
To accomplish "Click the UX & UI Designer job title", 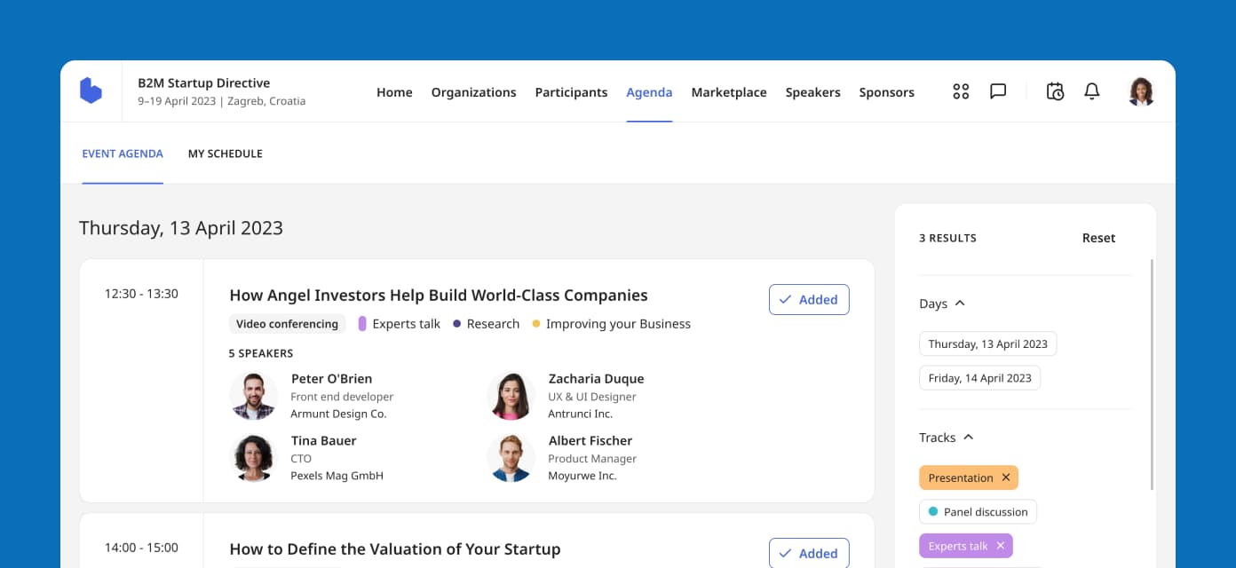I will click(592, 397).
